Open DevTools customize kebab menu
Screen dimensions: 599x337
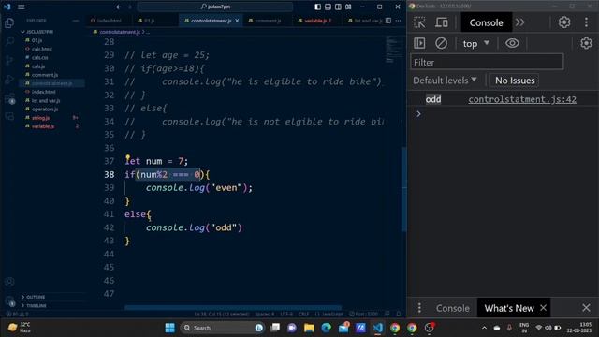point(586,22)
